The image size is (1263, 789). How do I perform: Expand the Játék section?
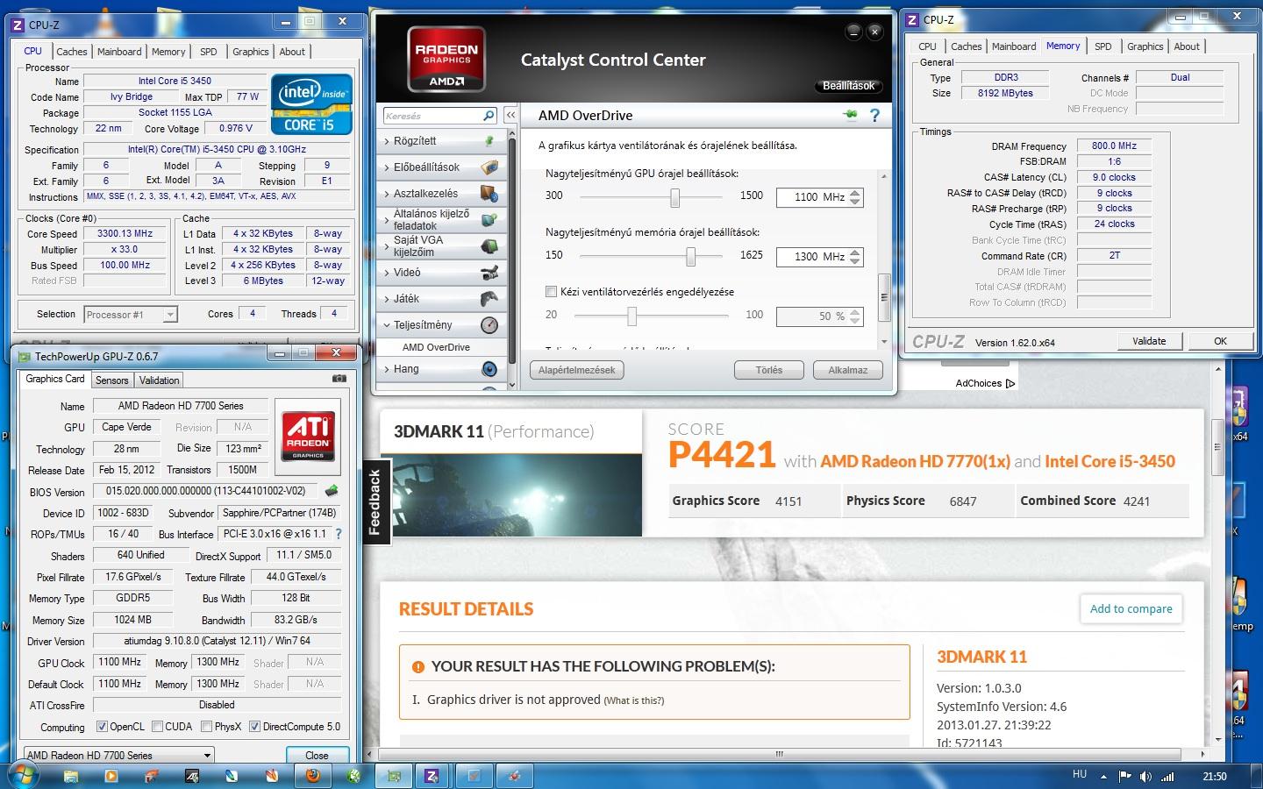tap(388, 299)
